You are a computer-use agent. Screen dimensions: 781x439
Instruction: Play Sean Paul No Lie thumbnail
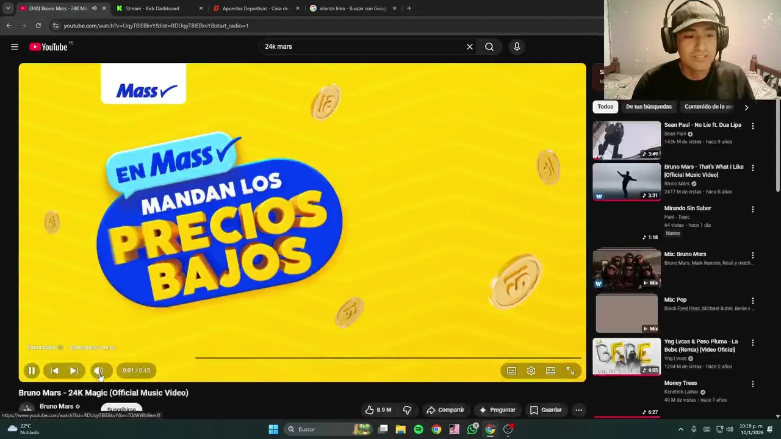pos(627,140)
